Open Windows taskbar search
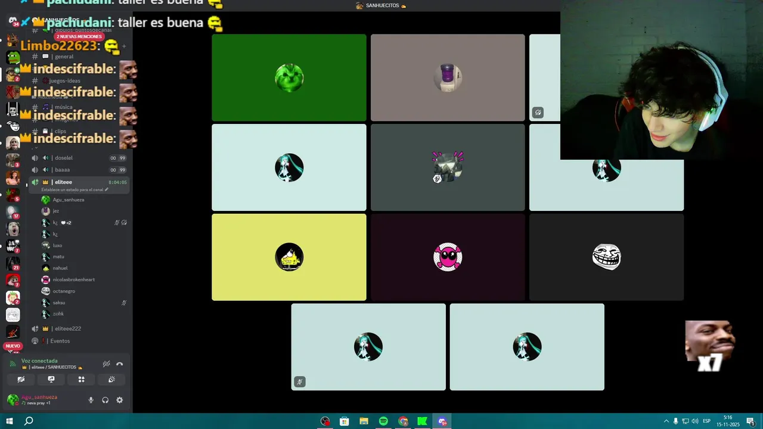The image size is (763, 429). (x=29, y=421)
